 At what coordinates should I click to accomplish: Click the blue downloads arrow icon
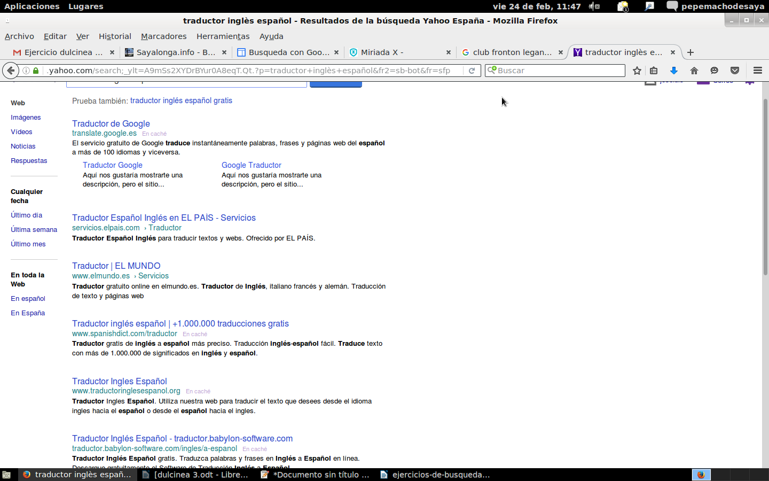point(674,71)
